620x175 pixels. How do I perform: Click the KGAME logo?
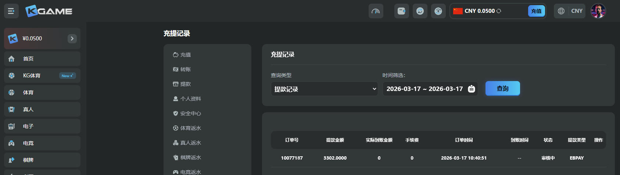click(x=49, y=11)
